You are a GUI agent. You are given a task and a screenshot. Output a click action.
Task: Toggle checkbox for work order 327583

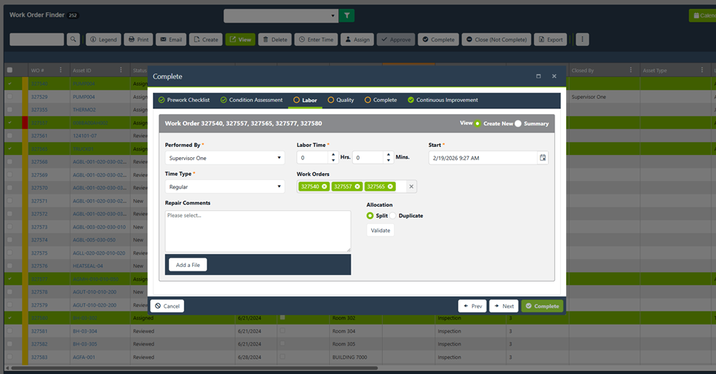tap(9, 357)
